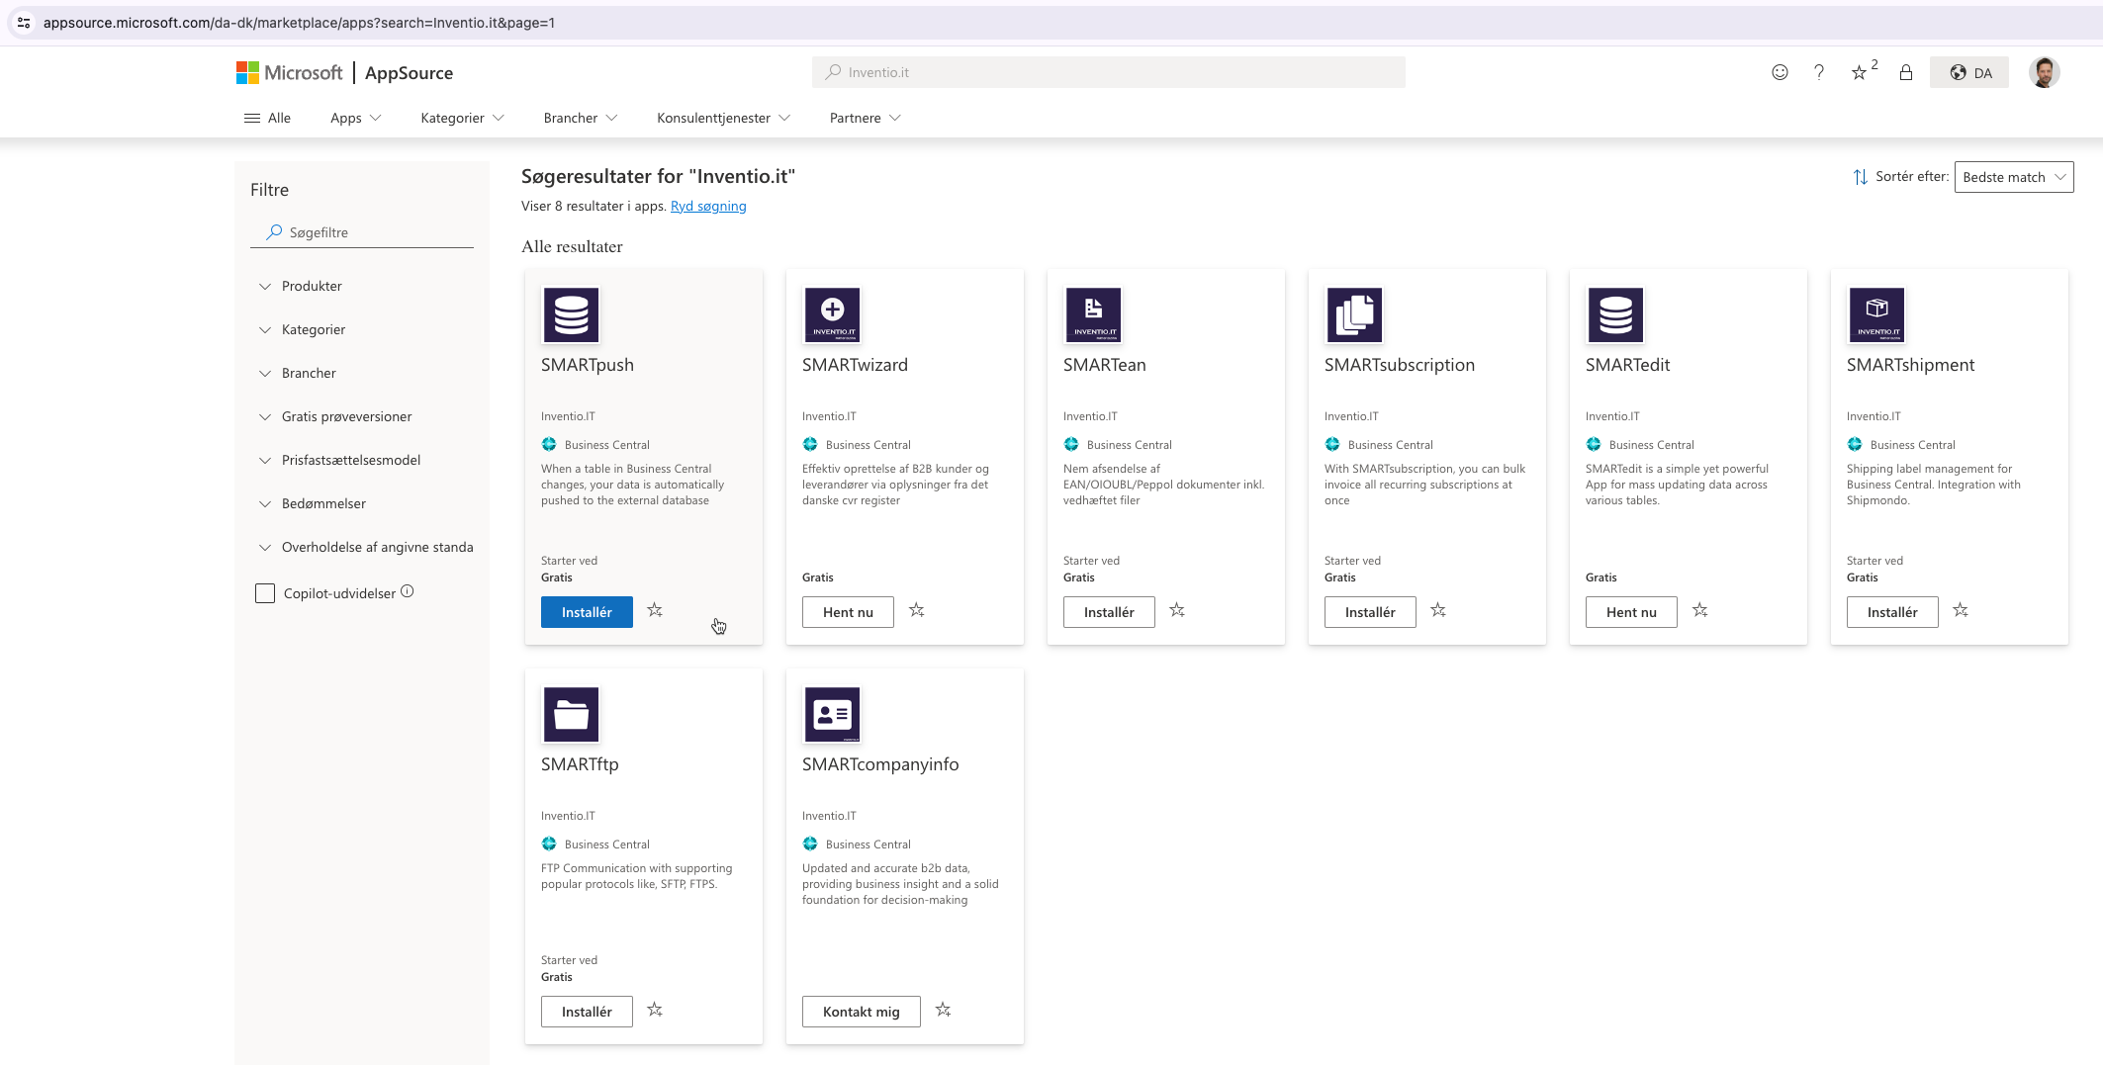Image resolution: width=2103 pixels, height=1065 pixels.
Task: Open the Konsulenttjenester menu
Action: (723, 118)
